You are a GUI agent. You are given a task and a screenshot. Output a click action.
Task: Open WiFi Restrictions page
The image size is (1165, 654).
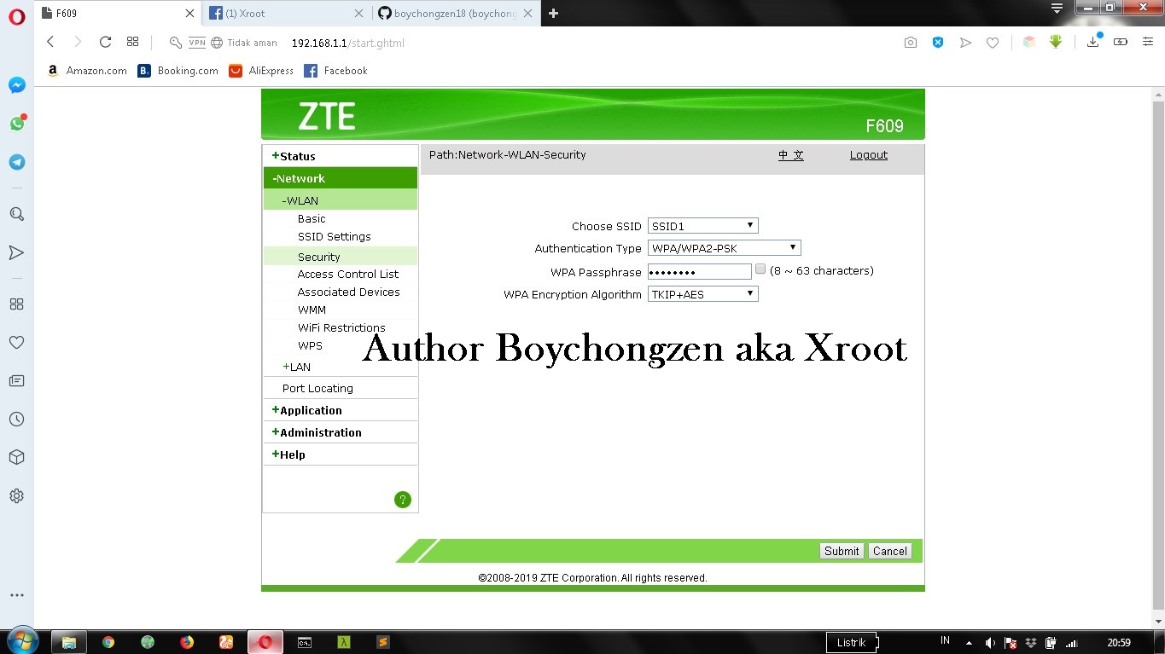[x=341, y=327]
